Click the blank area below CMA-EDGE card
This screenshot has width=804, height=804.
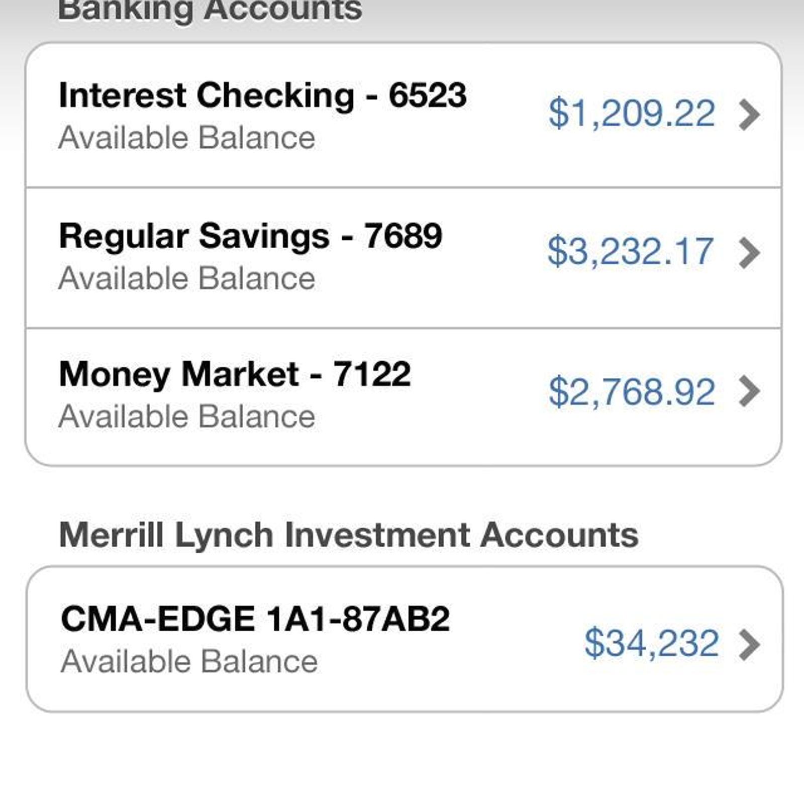(x=402, y=759)
